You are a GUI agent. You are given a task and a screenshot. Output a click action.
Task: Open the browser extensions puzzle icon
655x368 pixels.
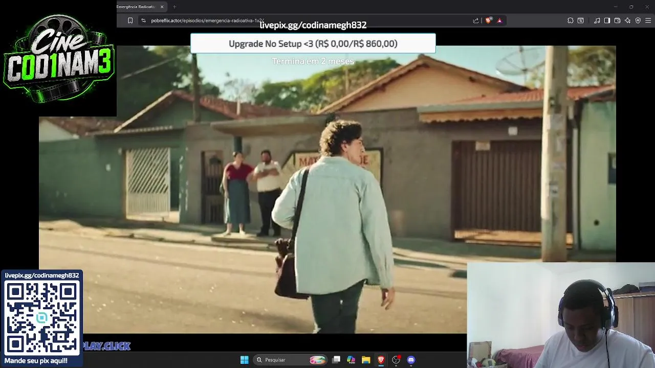571,20
